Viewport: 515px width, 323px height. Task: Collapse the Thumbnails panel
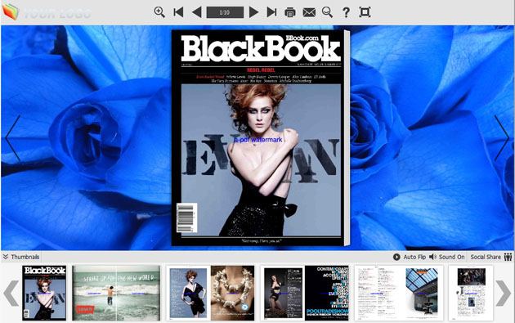(x=21, y=257)
